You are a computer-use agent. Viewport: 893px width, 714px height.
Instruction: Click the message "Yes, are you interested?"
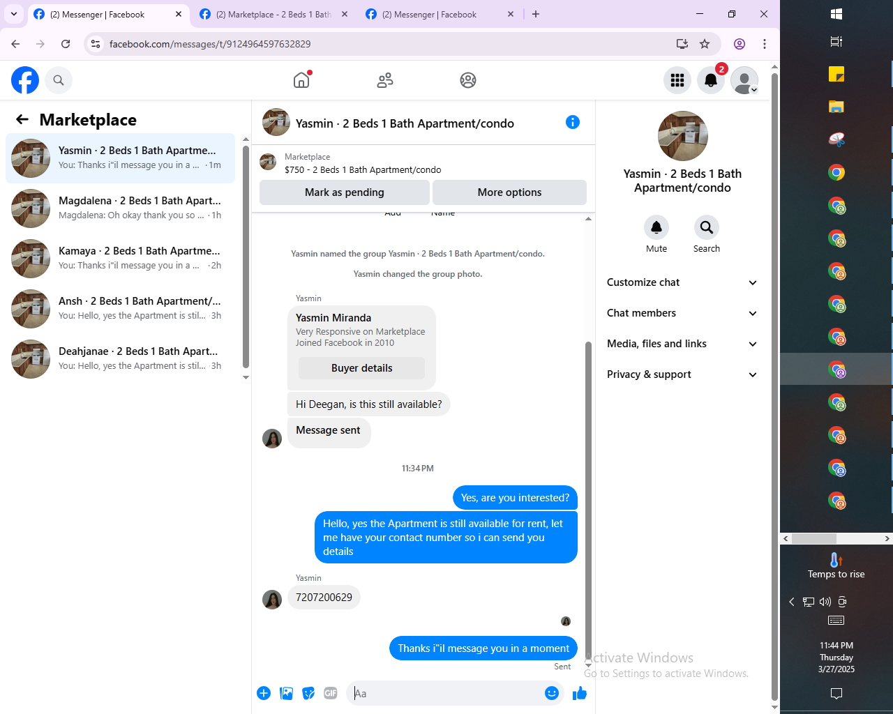(515, 498)
